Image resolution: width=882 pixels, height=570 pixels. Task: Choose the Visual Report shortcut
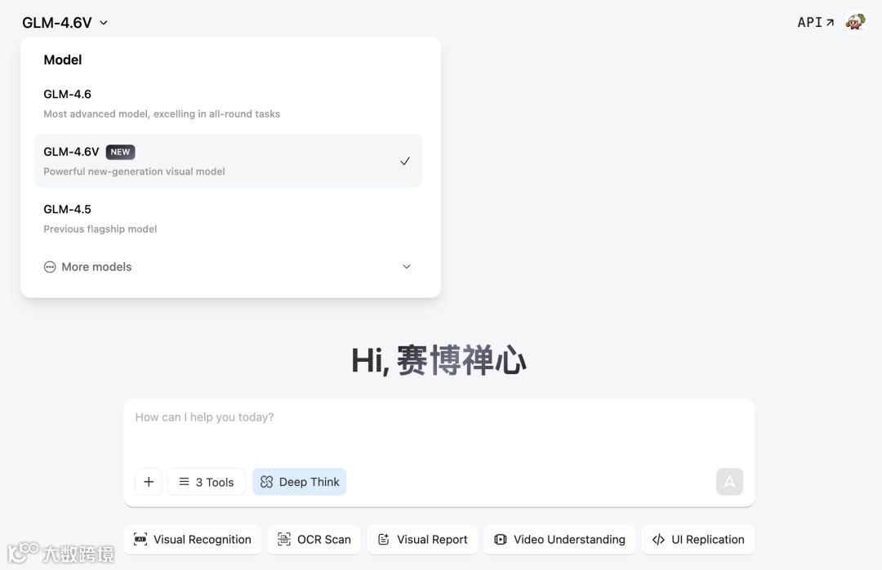pyautogui.click(x=422, y=540)
